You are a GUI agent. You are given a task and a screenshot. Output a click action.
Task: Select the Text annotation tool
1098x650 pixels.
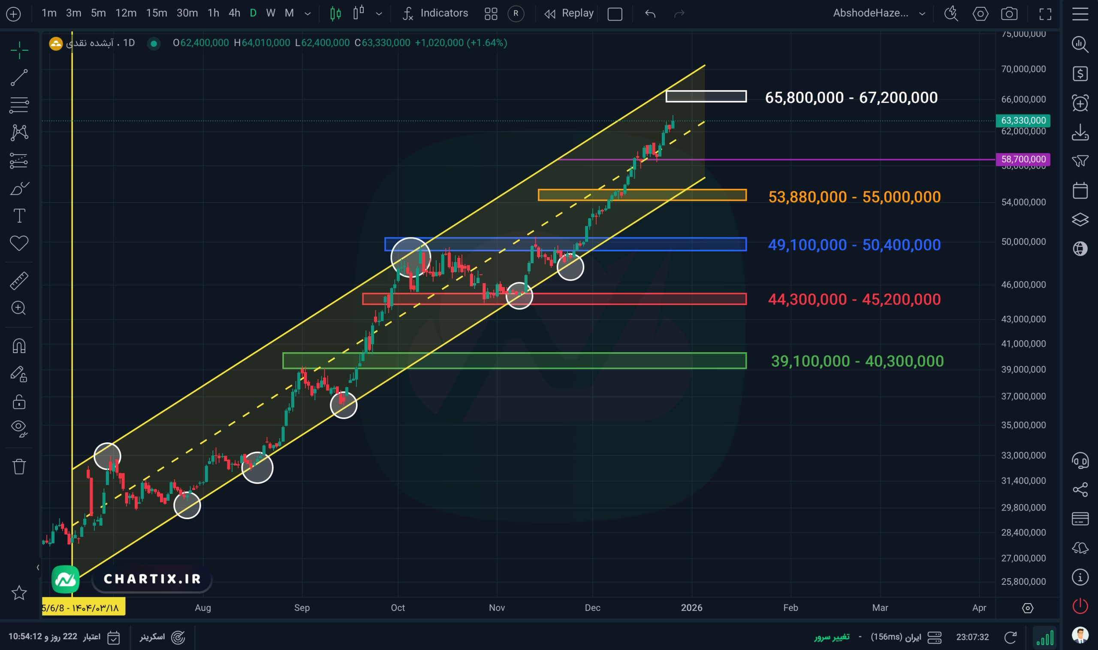pos(19,215)
